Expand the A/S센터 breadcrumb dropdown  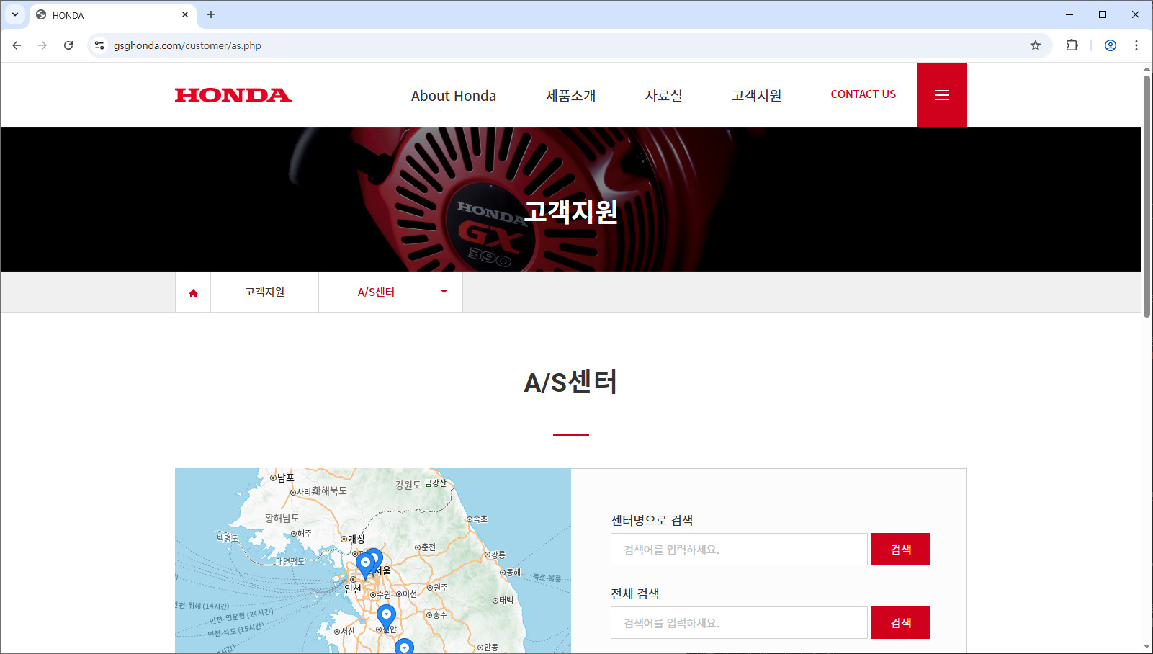tap(444, 292)
